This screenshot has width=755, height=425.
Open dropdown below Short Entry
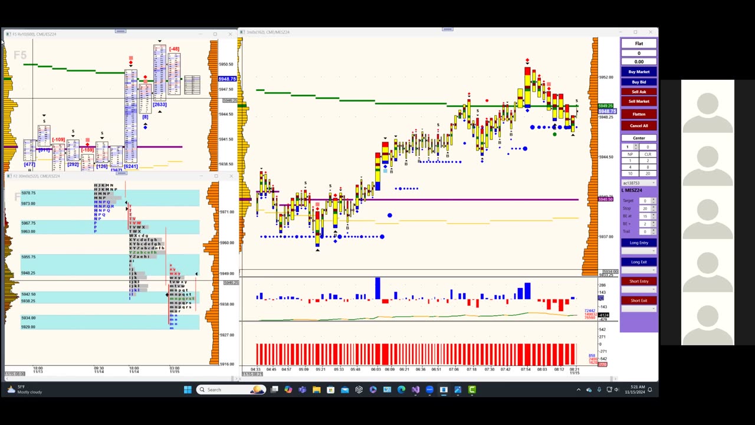point(639,289)
